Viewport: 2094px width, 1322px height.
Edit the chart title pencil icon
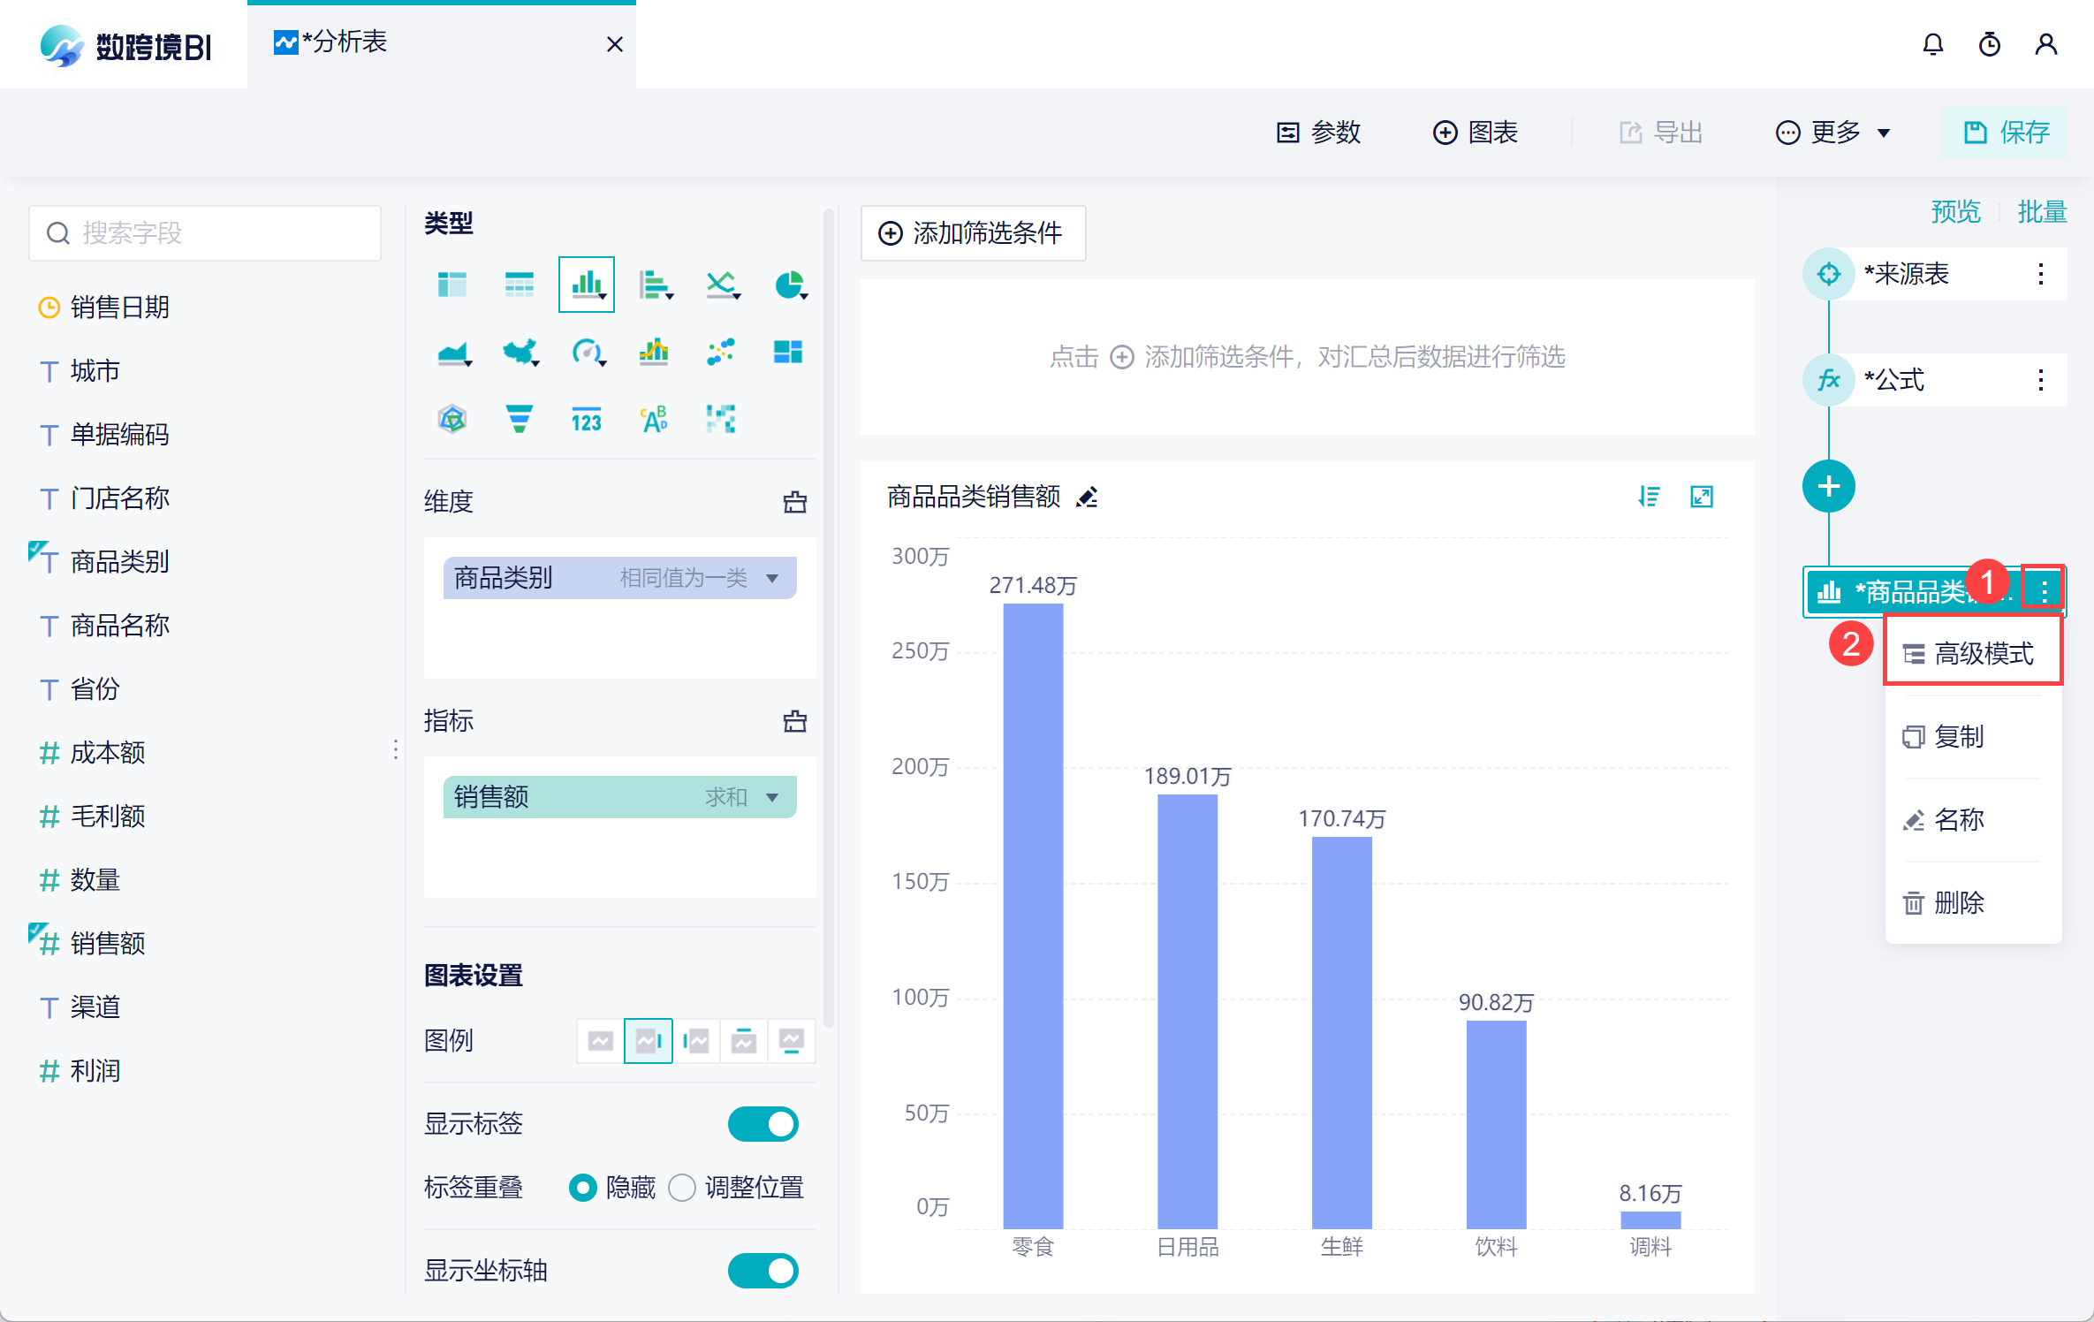pyautogui.click(x=1087, y=498)
